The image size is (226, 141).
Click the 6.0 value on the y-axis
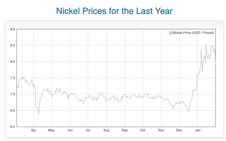12,127
